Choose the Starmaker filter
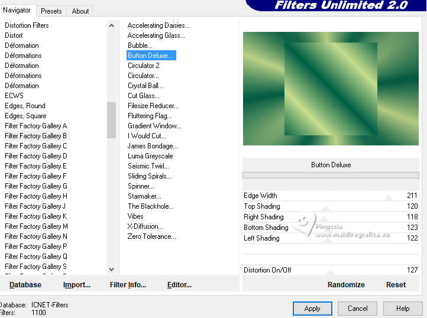Screen dimensions: 427x318 tap(144, 196)
